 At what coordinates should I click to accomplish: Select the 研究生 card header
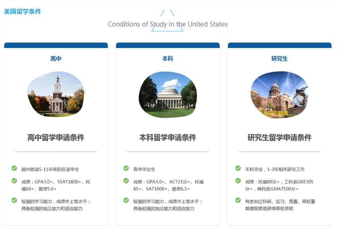(x=280, y=59)
